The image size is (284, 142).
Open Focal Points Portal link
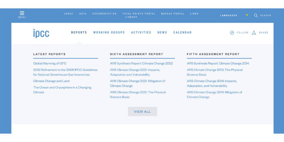tap(139, 14)
